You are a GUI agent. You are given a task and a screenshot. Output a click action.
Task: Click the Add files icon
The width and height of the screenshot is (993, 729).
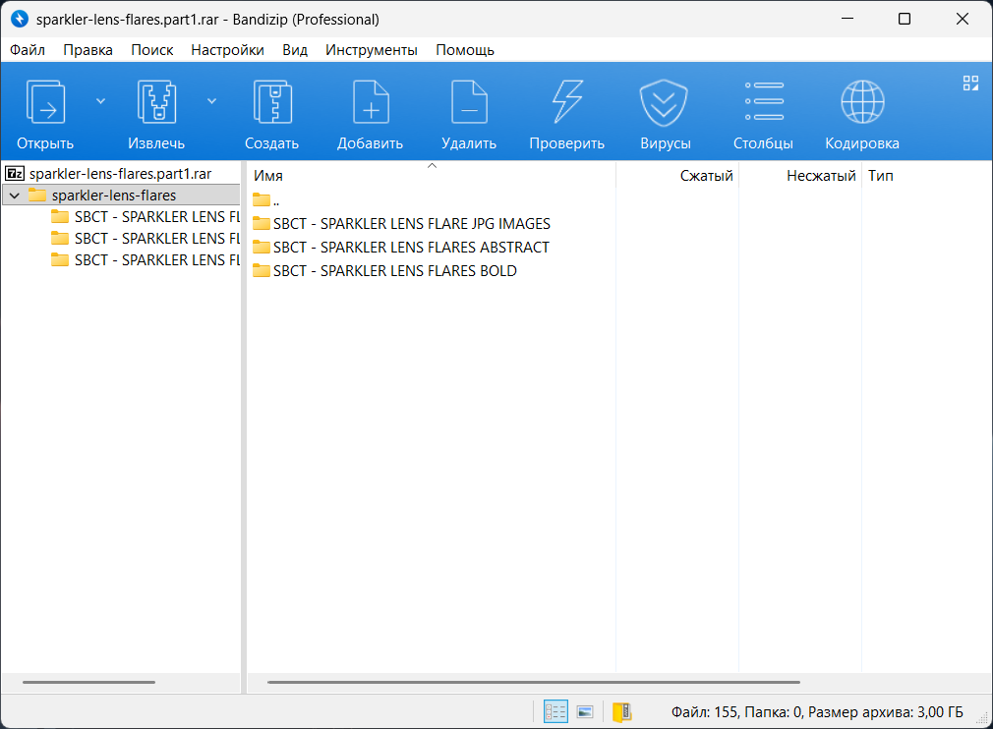coord(370,103)
